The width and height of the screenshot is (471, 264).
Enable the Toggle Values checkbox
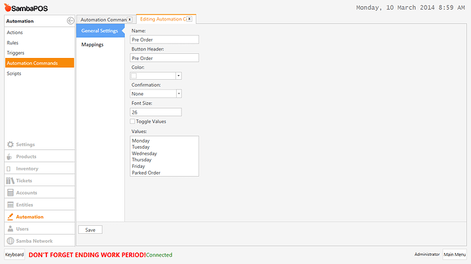132,121
